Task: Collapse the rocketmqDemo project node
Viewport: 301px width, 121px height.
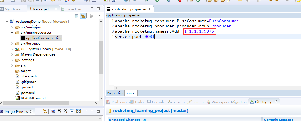Action: [x=7, y=22]
